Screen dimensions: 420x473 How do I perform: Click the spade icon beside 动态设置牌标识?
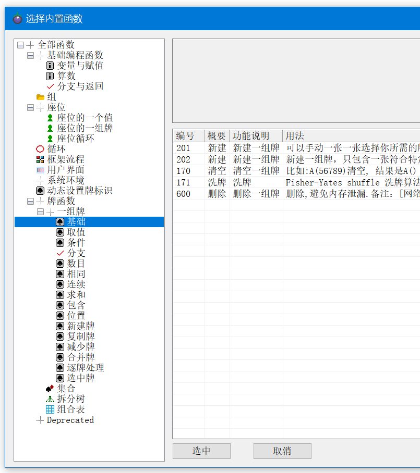pyautogui.click(x=40, y=191)
